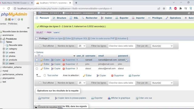Click Éditer en ligne link
194x109 pixels.
pyautogui.click(x=56, y=38)
